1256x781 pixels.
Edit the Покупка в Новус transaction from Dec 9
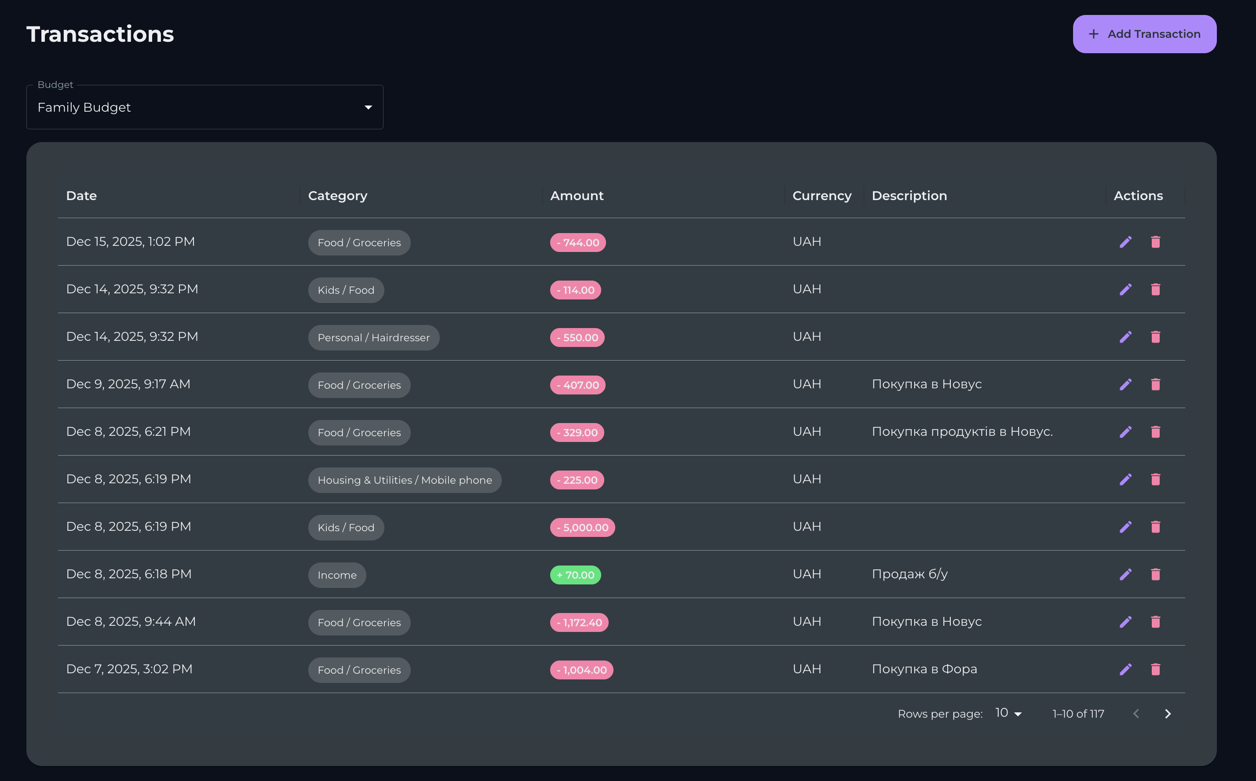point(1126,384)
